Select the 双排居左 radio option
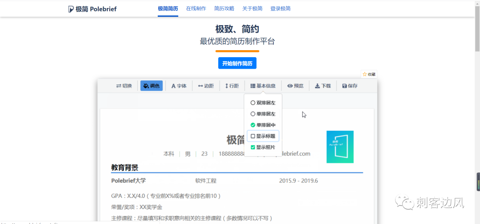Image resolution: width=480 pixels, height=224 pixels. (x=263, y=103)
